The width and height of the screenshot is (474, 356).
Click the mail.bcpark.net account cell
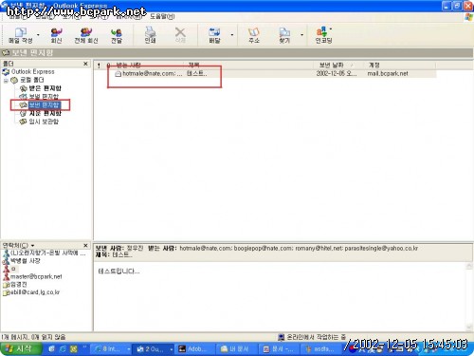(388, 74)
